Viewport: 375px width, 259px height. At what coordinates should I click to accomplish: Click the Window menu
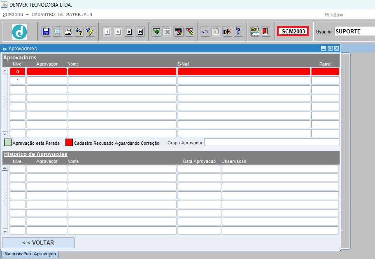click(x=333, y=15)
